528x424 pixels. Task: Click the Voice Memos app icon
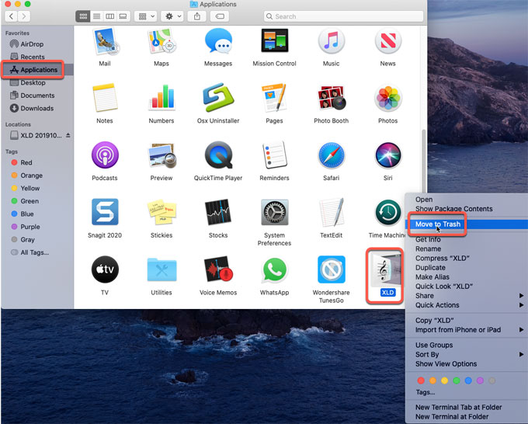point(218,270)
